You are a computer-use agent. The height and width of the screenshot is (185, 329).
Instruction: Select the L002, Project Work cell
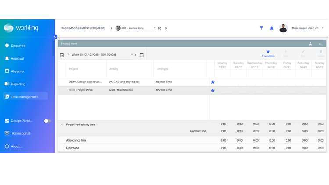tap(81, 90)
